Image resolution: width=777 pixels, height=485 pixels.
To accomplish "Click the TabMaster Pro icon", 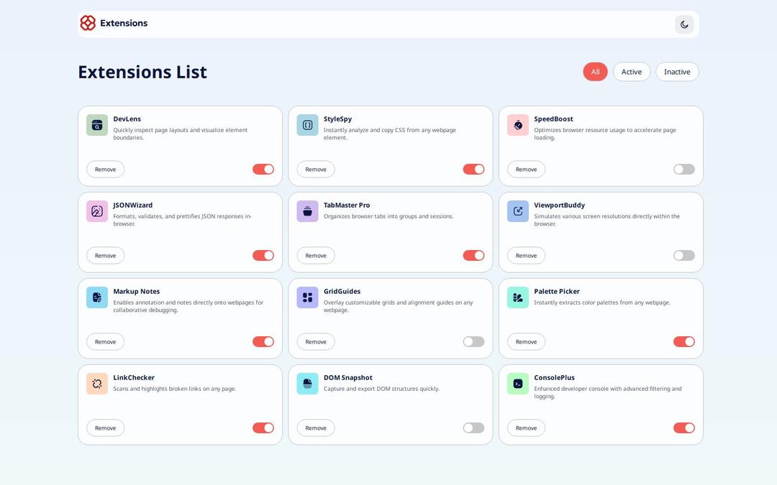I will pos(307,211).
